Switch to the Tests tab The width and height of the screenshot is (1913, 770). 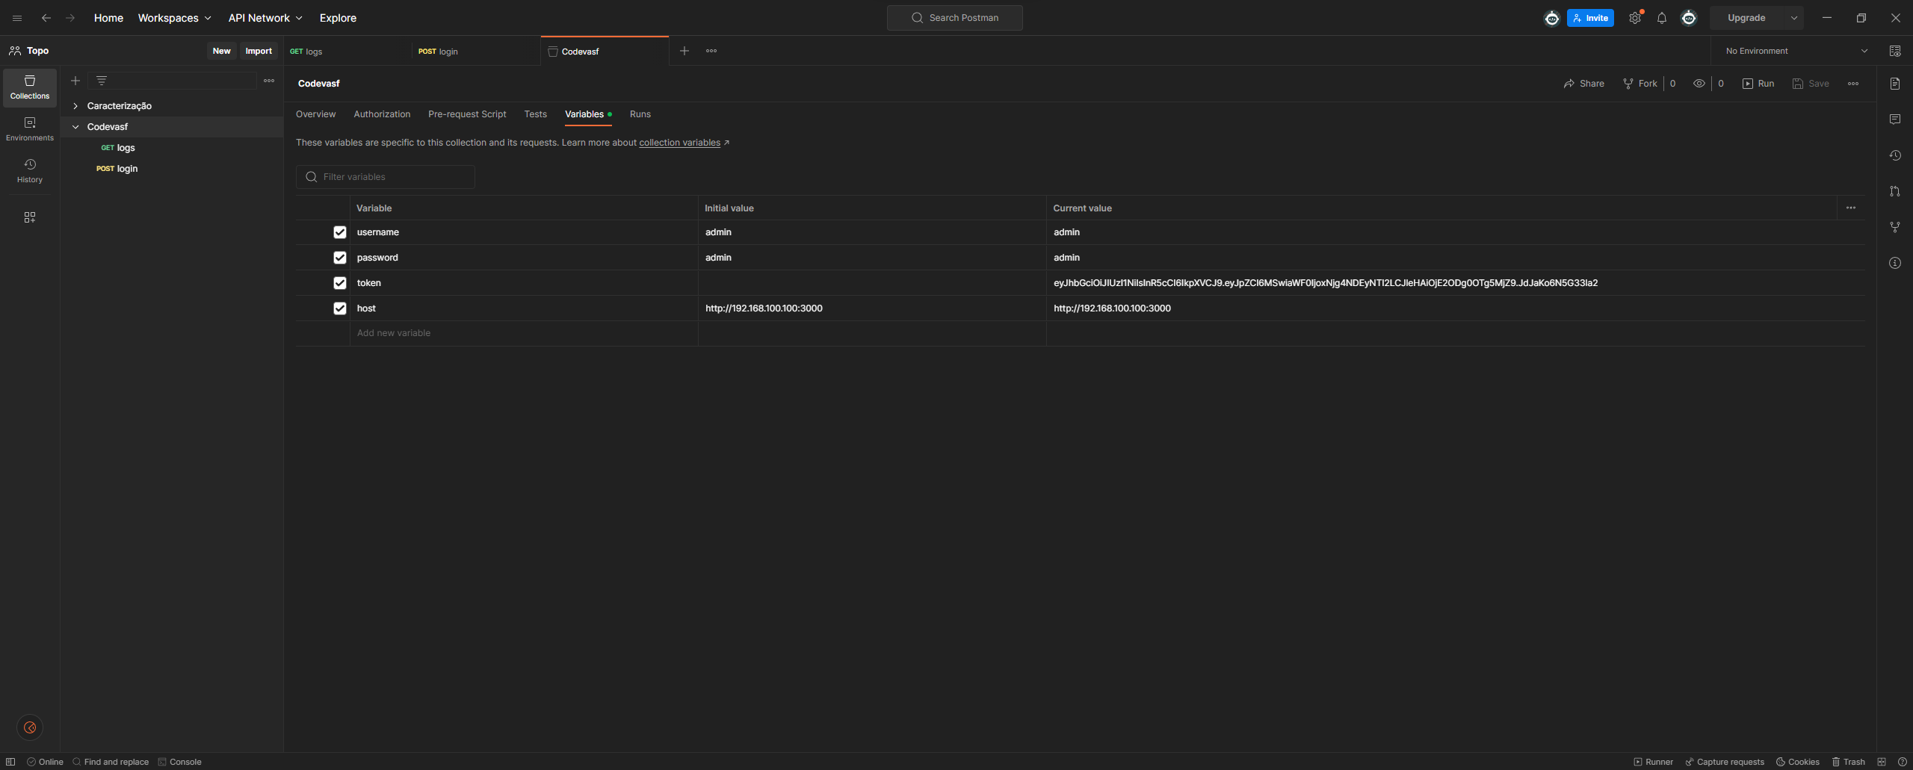[x=536, y=114]
